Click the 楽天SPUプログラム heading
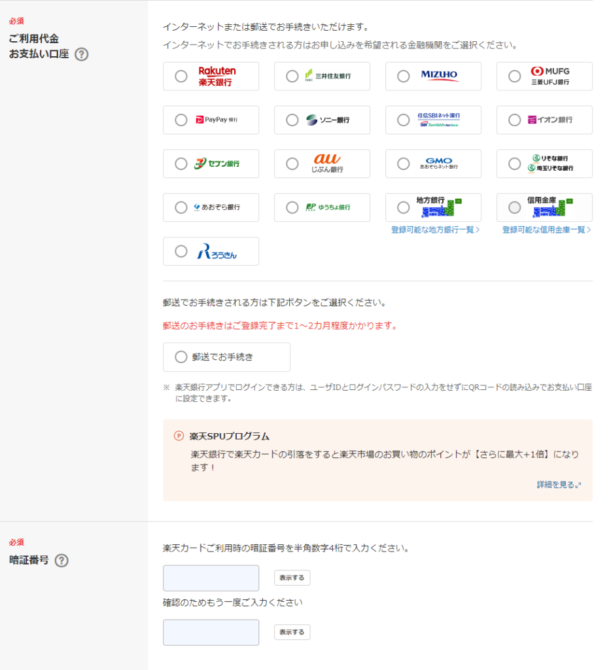Screen dimensions: 609x670 230,436
